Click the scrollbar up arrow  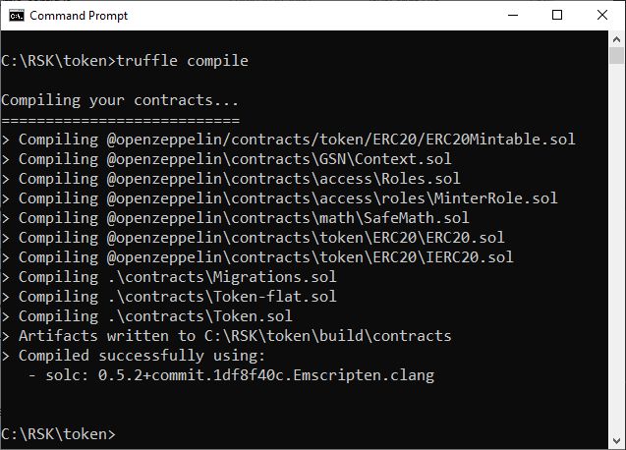tap(616, 39)
